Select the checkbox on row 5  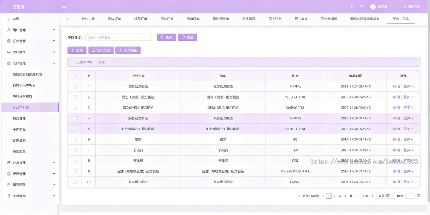tap(75, 129)
